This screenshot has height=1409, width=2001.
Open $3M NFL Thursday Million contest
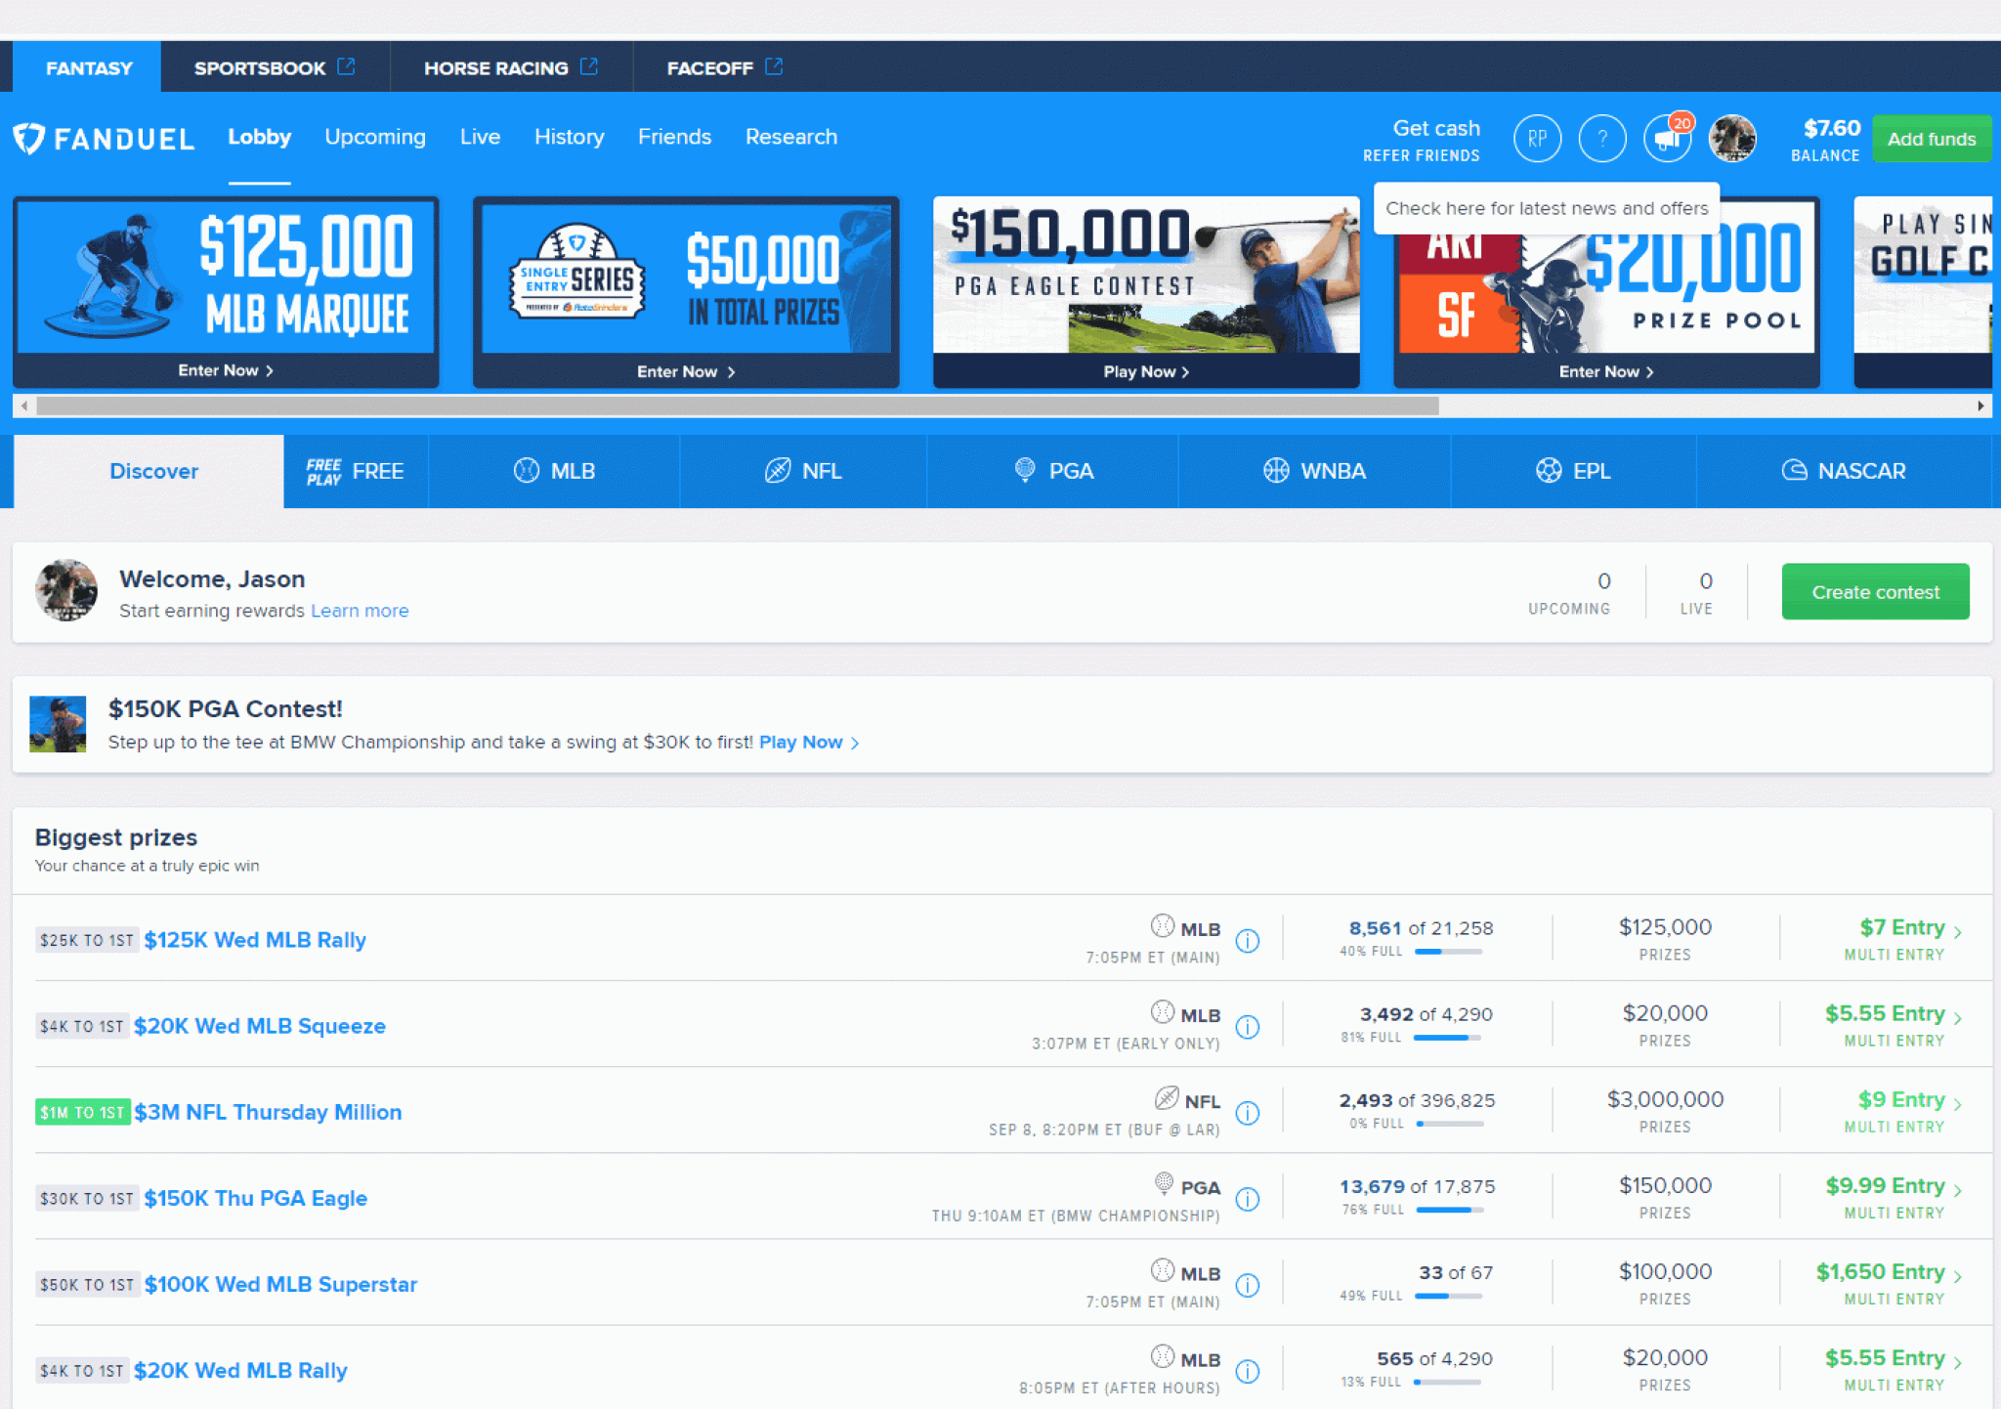point(268,1112)
